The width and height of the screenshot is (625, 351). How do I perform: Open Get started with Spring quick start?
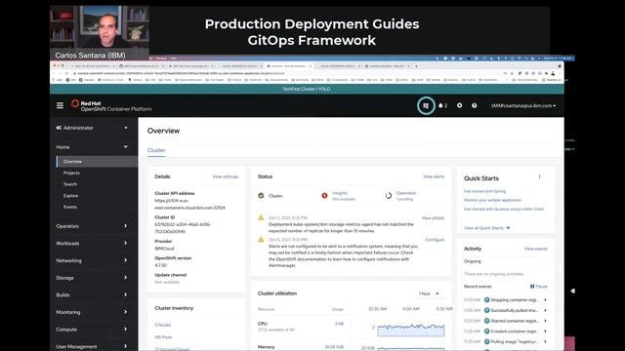[x=484, y=191]
